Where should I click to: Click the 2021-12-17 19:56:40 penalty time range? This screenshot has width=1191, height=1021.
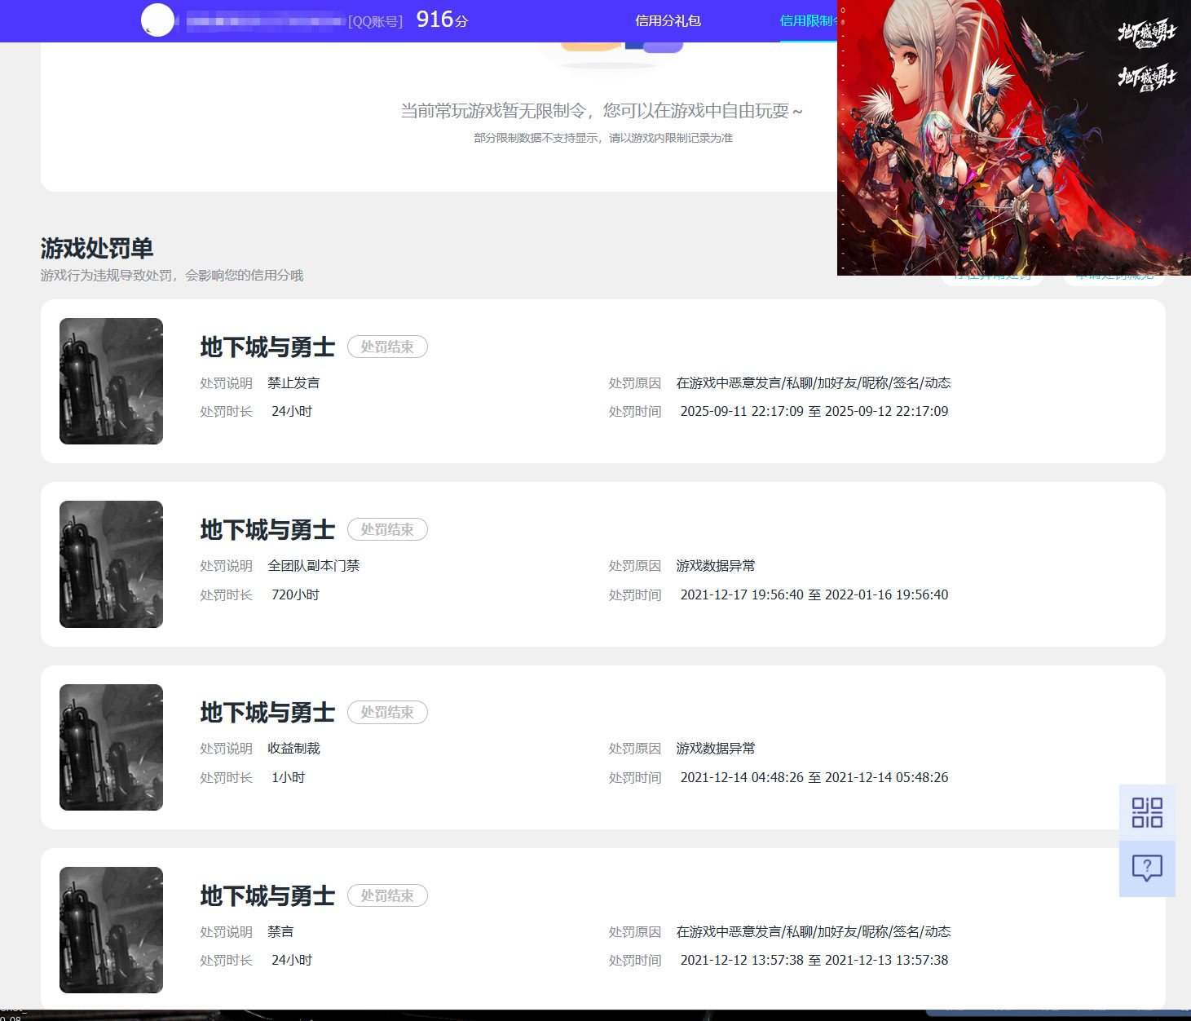(x=814, y=594)
